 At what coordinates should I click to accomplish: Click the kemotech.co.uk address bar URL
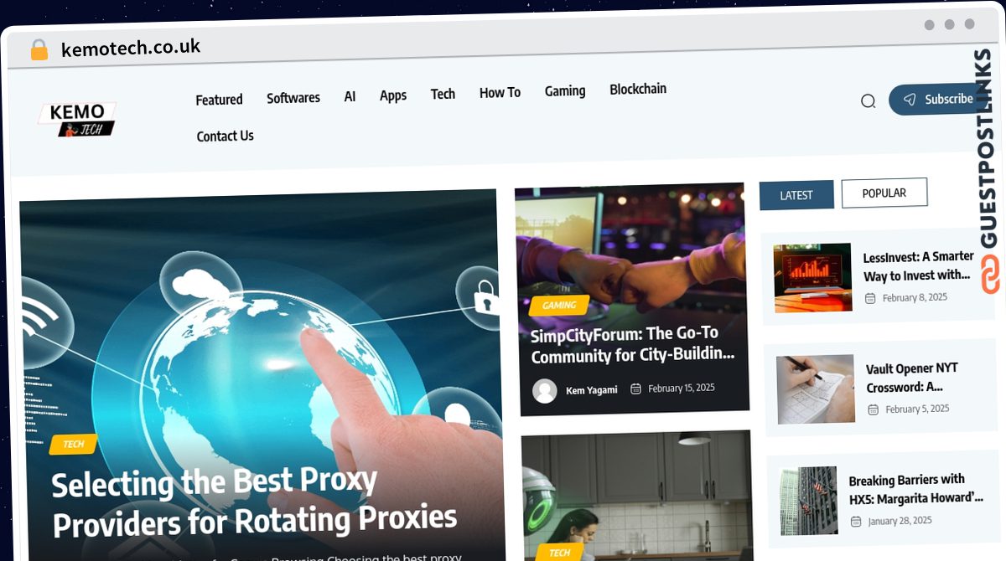130,48
